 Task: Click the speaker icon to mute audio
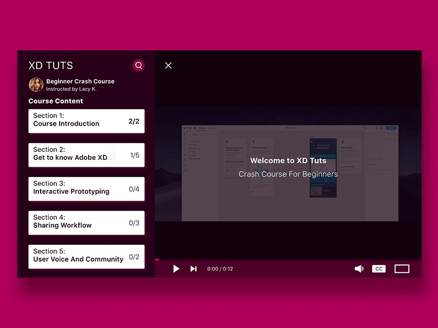pos(359,268)
